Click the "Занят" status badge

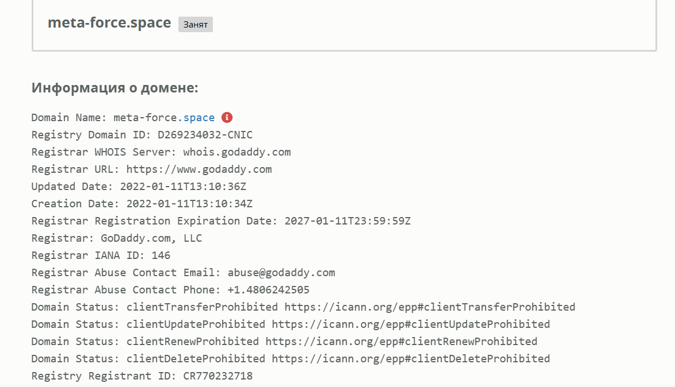[x=196, y=25]
